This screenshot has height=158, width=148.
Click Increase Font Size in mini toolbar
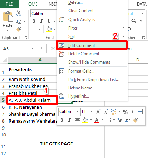(98, 112)
